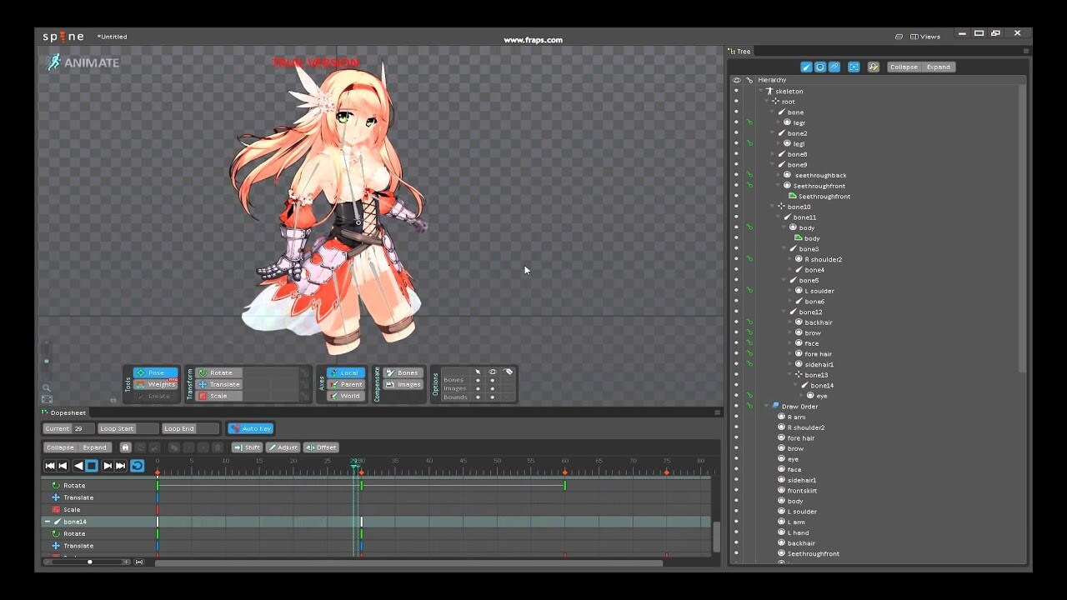Select the Pose tool
Screen dimensions: 1067x600
click(156, 372)
